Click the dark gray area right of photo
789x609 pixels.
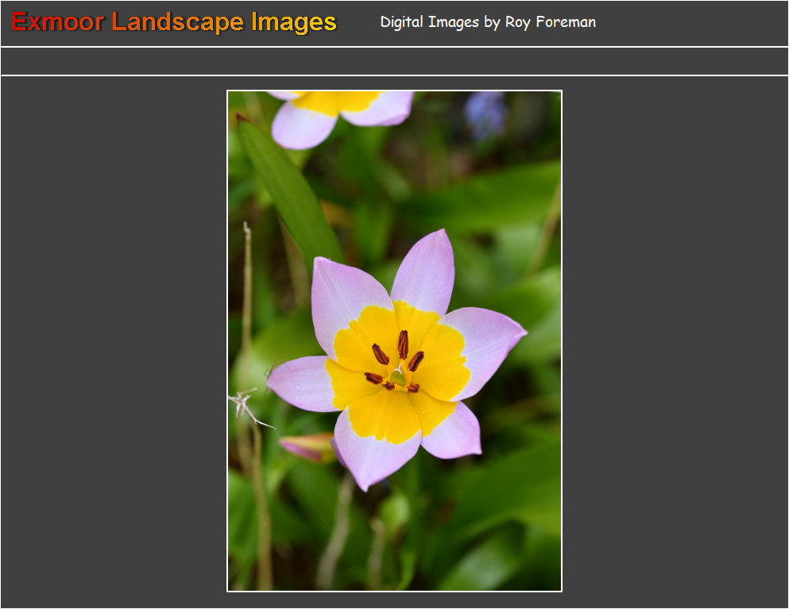click(675, 341)
